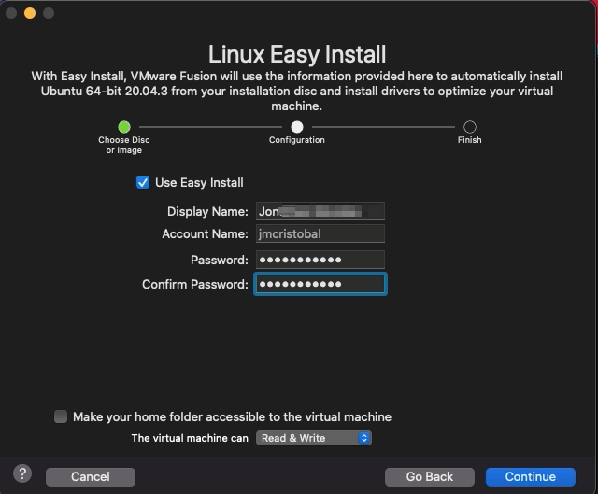Click the Go Back button
This screenshot has height=494, width=598.
(x=430, y=477)
